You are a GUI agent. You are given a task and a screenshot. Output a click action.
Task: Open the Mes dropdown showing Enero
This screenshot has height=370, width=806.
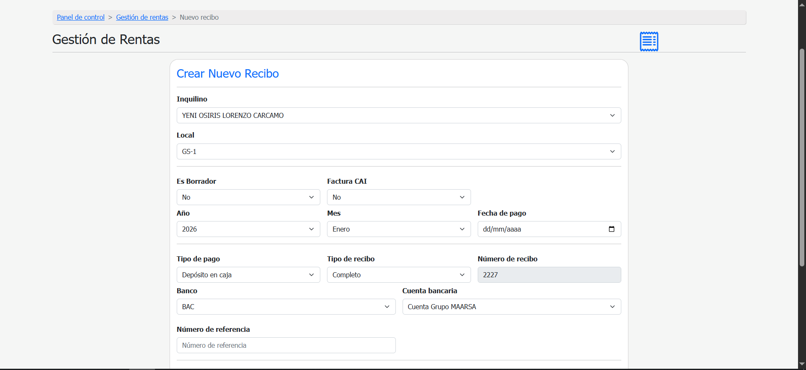398,229
